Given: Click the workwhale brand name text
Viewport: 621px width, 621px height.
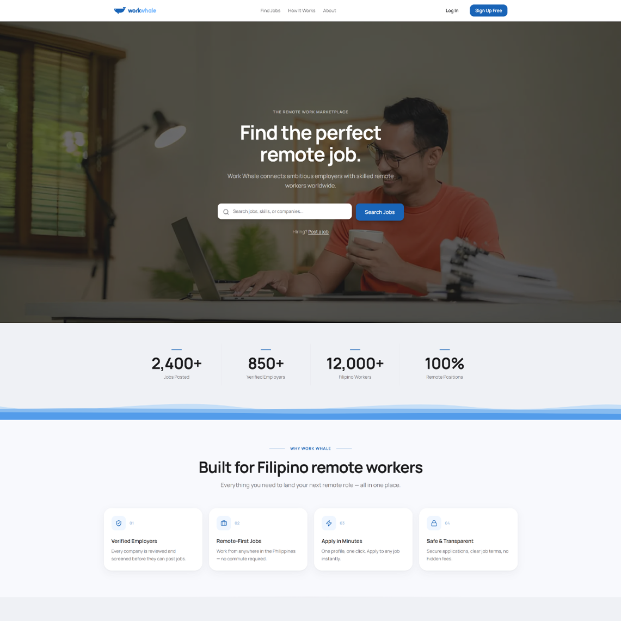Looking at the screenshot, I should pyautogui.click(x=142, y=11).
